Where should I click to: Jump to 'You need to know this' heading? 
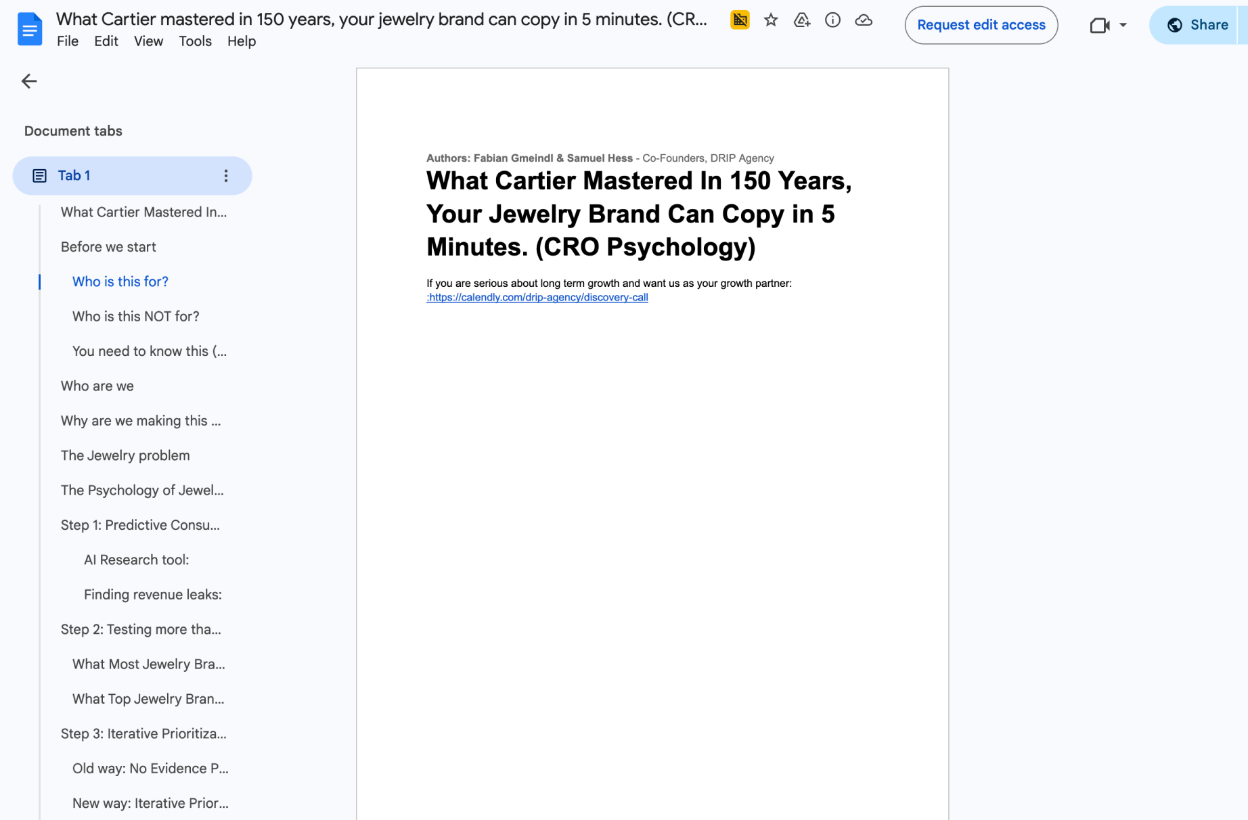tap(150, 351)
